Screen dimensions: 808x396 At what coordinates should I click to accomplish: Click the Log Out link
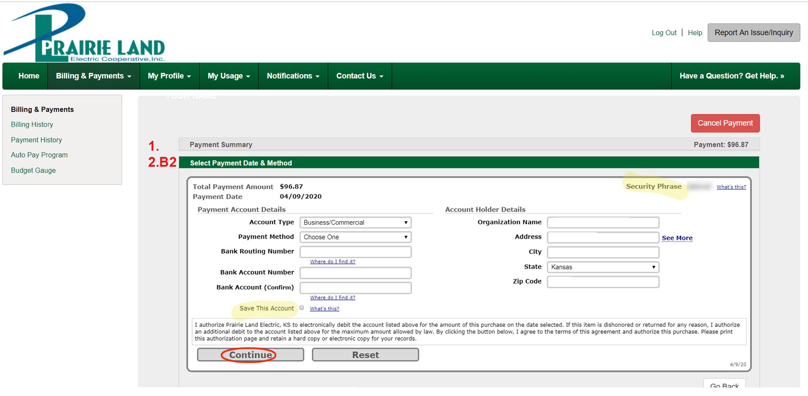tap(664, 33)
